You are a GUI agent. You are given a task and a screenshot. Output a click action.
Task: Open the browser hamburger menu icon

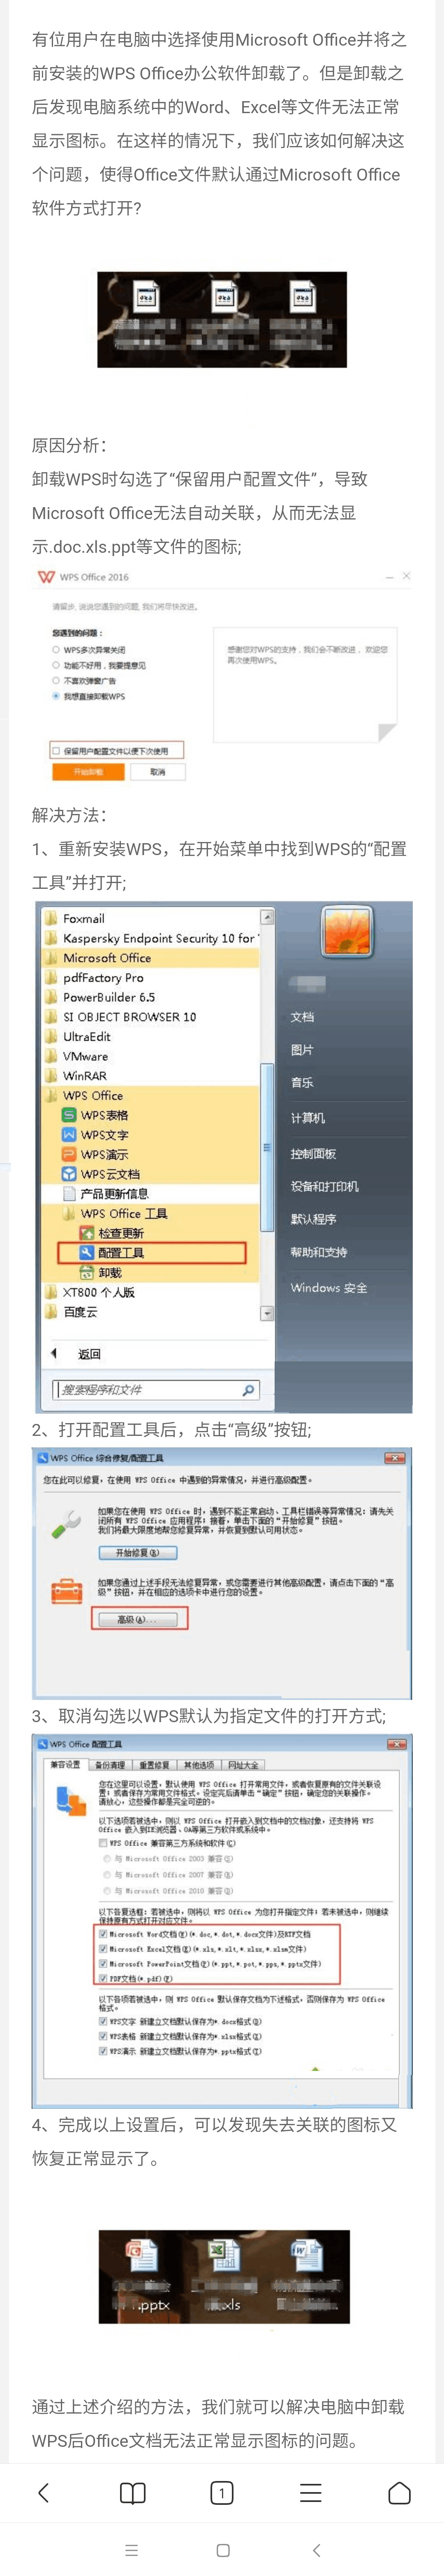tap(311, 2492)
